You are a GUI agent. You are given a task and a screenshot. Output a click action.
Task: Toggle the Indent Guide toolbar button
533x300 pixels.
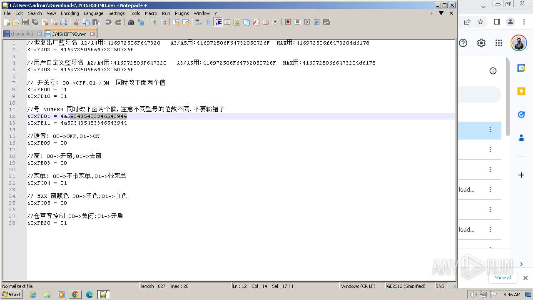tap(218, 22)
